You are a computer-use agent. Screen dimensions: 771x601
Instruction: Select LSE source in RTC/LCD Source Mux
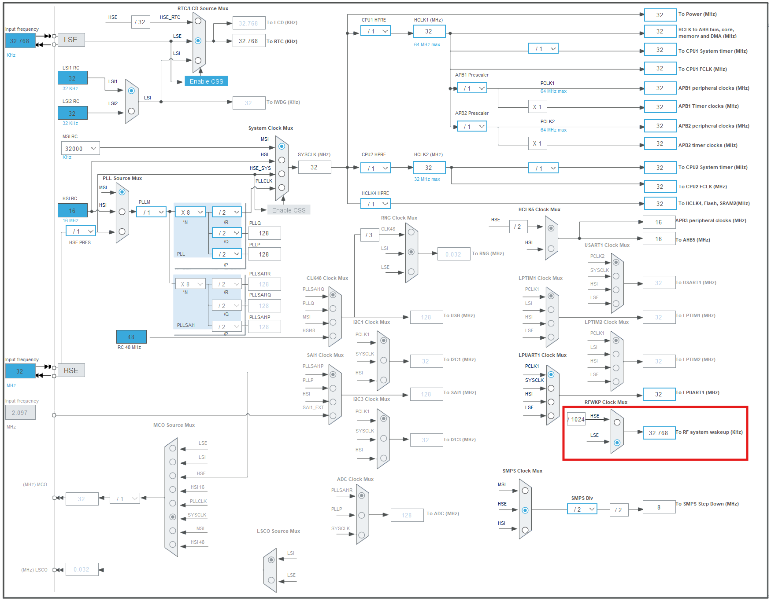198,40
